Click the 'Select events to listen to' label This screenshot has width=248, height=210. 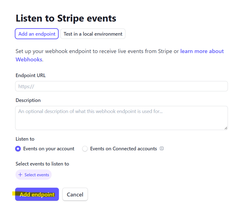[42, 164]
